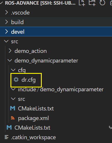This screenshot has width=112, height=143.
Task: Click the Refresh Explorer icon
Action: click(102, 3)
